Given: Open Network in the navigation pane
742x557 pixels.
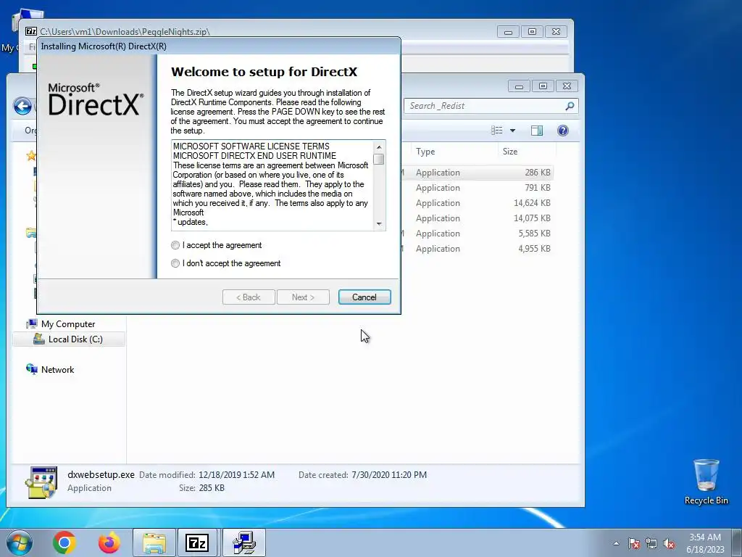Looking at the screenshot, I should 57,369.
